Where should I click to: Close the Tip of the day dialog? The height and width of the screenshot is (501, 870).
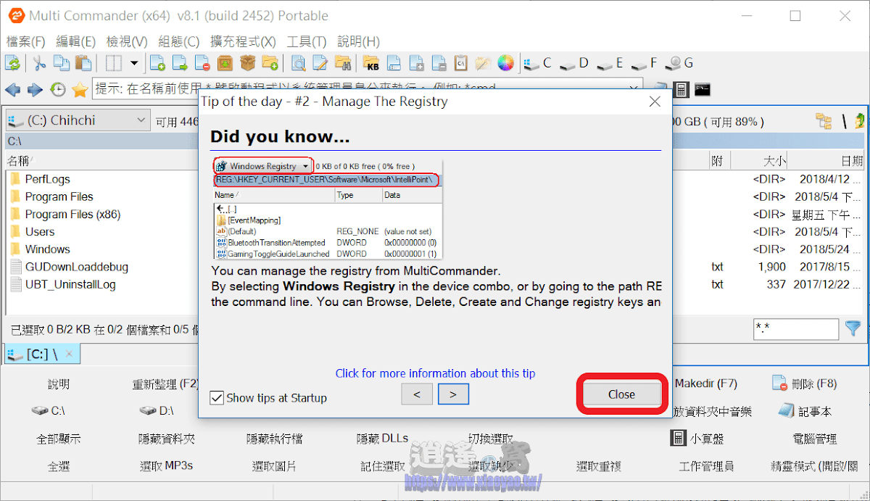coord(621,394)
